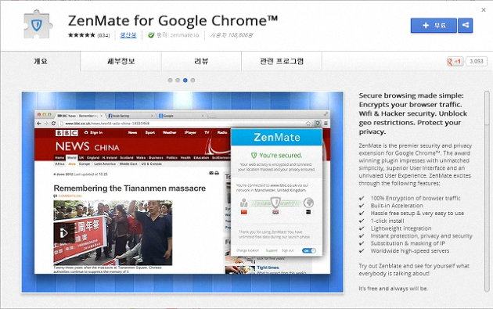Click the back arrow in the screenshot browser
This screenshot has height=309, width=493.
click(x=39, y=124)
